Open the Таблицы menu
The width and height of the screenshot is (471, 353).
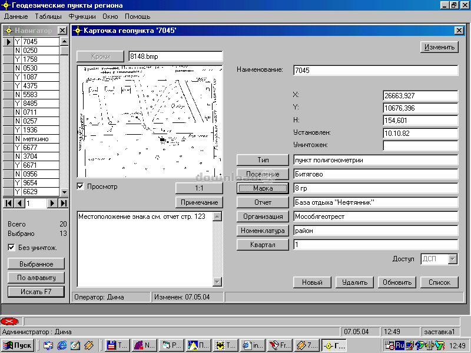tap(48, 16)
